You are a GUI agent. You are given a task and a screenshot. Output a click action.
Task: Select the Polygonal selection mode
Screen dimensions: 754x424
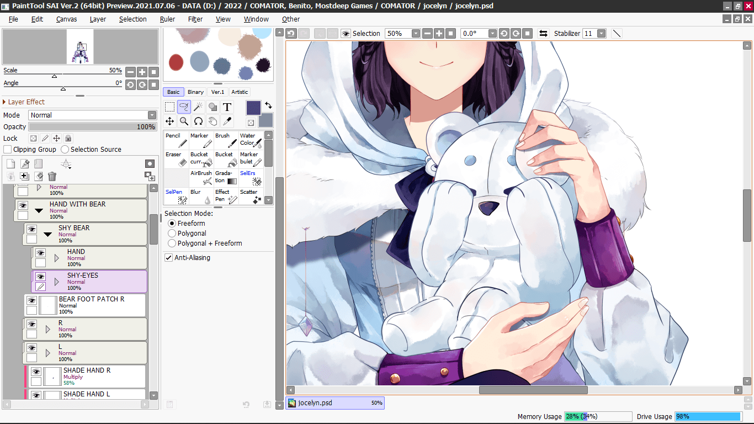(x=172, y=234)
